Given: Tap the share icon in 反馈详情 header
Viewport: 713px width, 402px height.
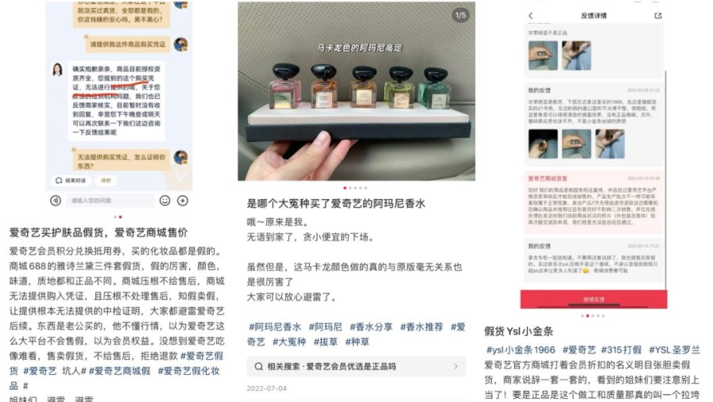Looking at the screenshot, I should point(658,16).
